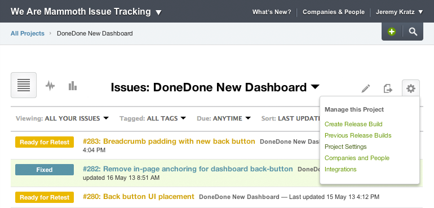Open the Tagged: All Tags filter
The height and width of the screenshot is (208, 434).
click(x=153, y=118)
